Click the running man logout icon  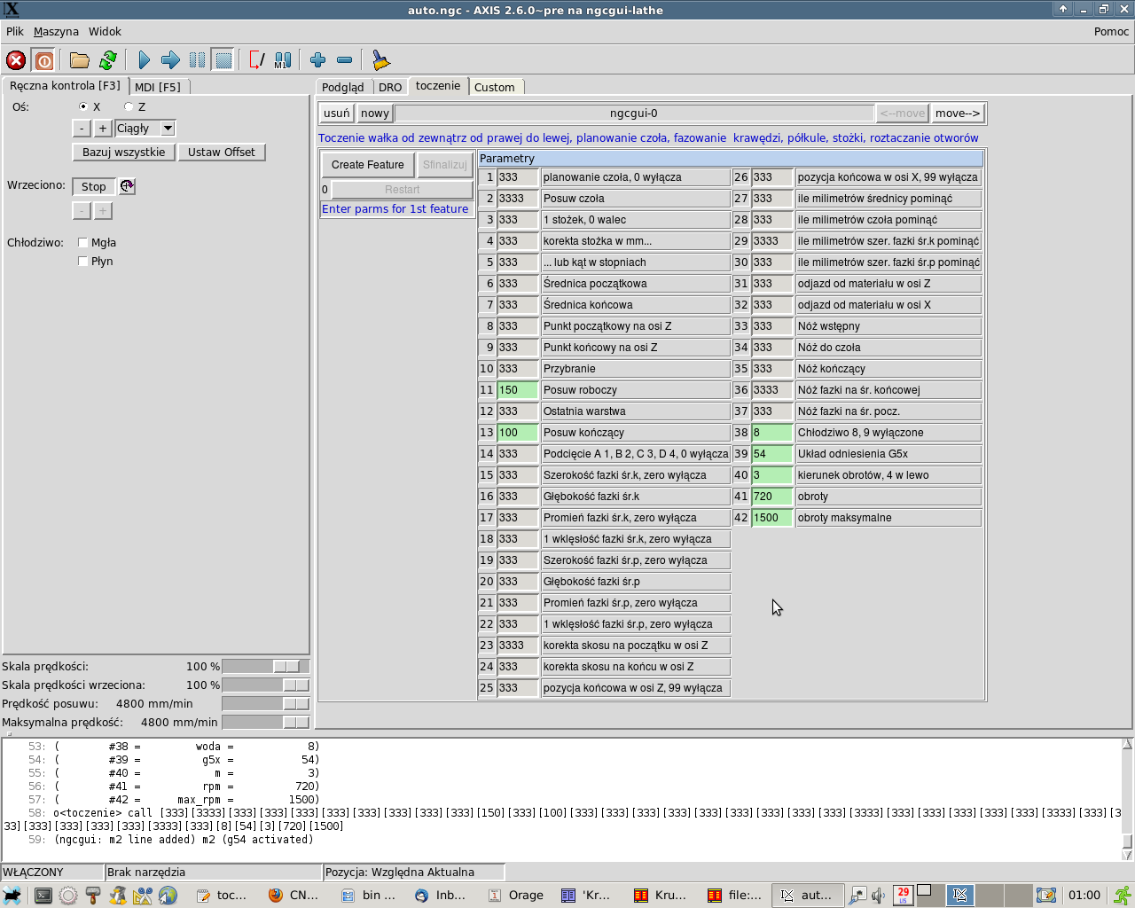pyautogui.click(x=1123, y=896)
